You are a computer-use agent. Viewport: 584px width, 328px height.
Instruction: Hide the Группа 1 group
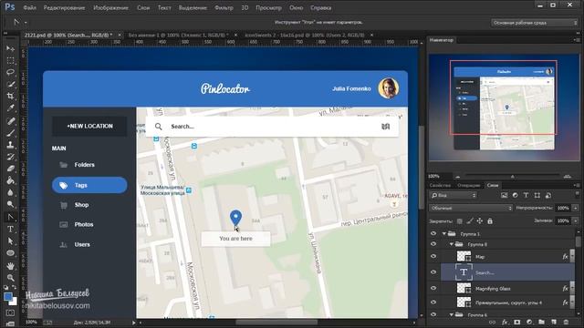[433, 233]
